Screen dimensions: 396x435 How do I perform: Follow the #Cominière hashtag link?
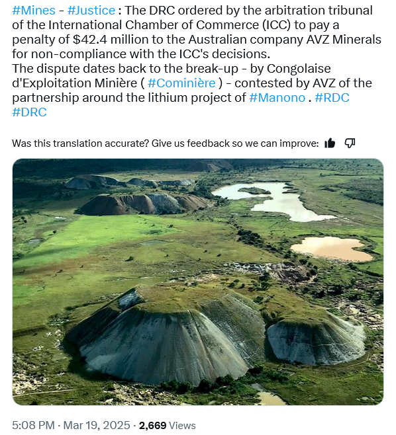[181, 83]
